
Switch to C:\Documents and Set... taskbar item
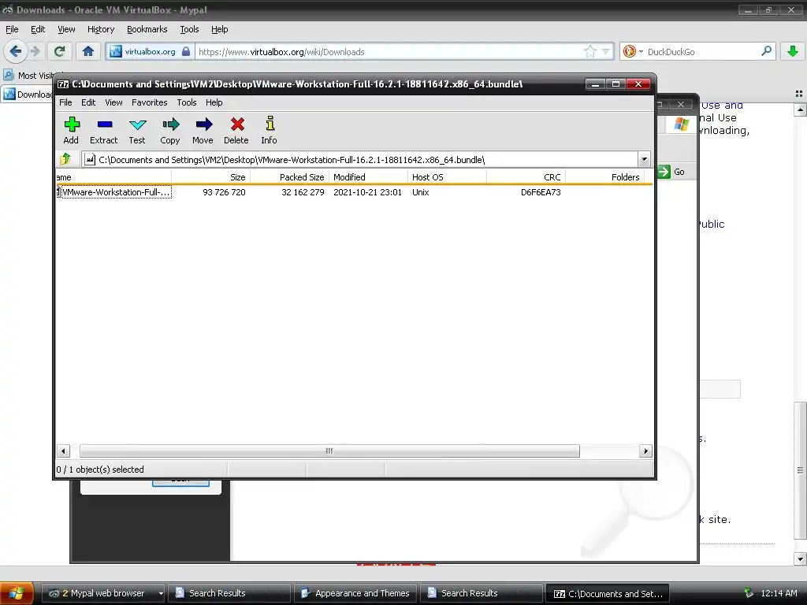(x=608, y=593)
